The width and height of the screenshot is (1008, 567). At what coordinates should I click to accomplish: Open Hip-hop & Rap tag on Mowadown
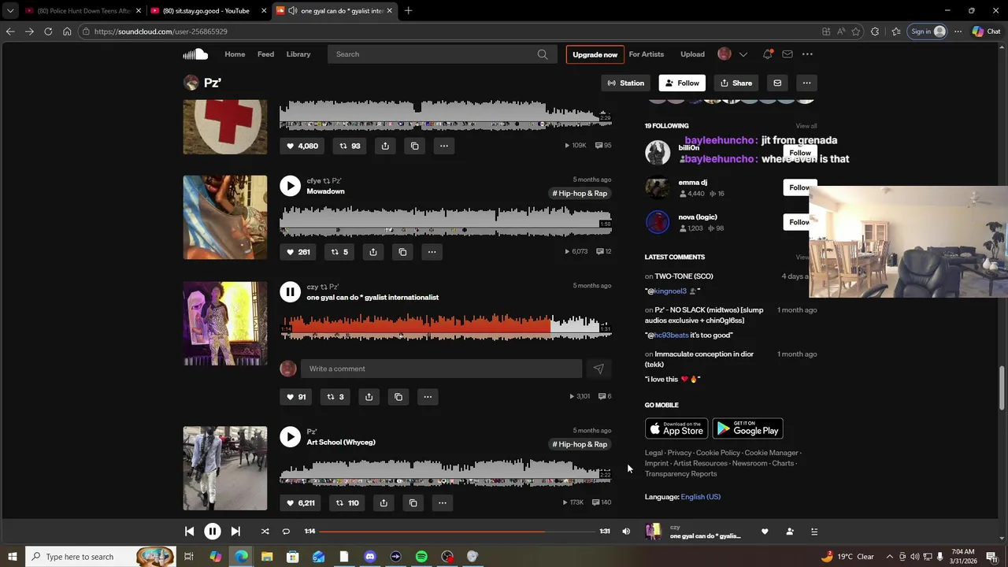coord(580,194)
